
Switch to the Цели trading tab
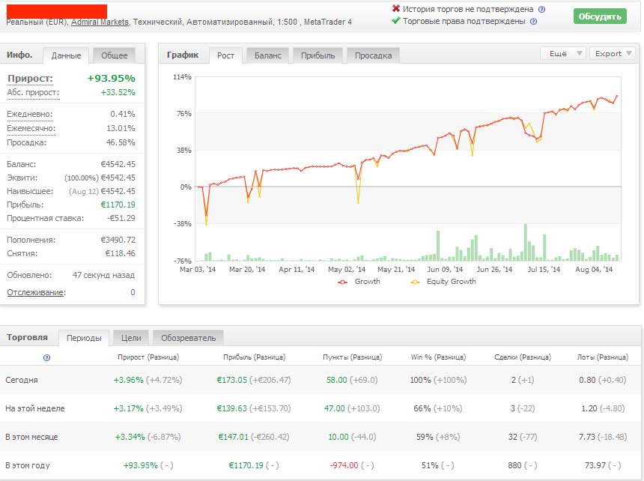click(x=130, y=338)
